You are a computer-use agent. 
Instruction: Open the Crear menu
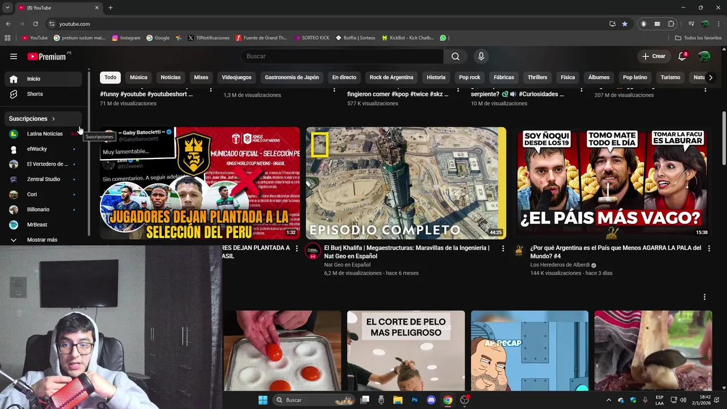click(x=654, y=56)
